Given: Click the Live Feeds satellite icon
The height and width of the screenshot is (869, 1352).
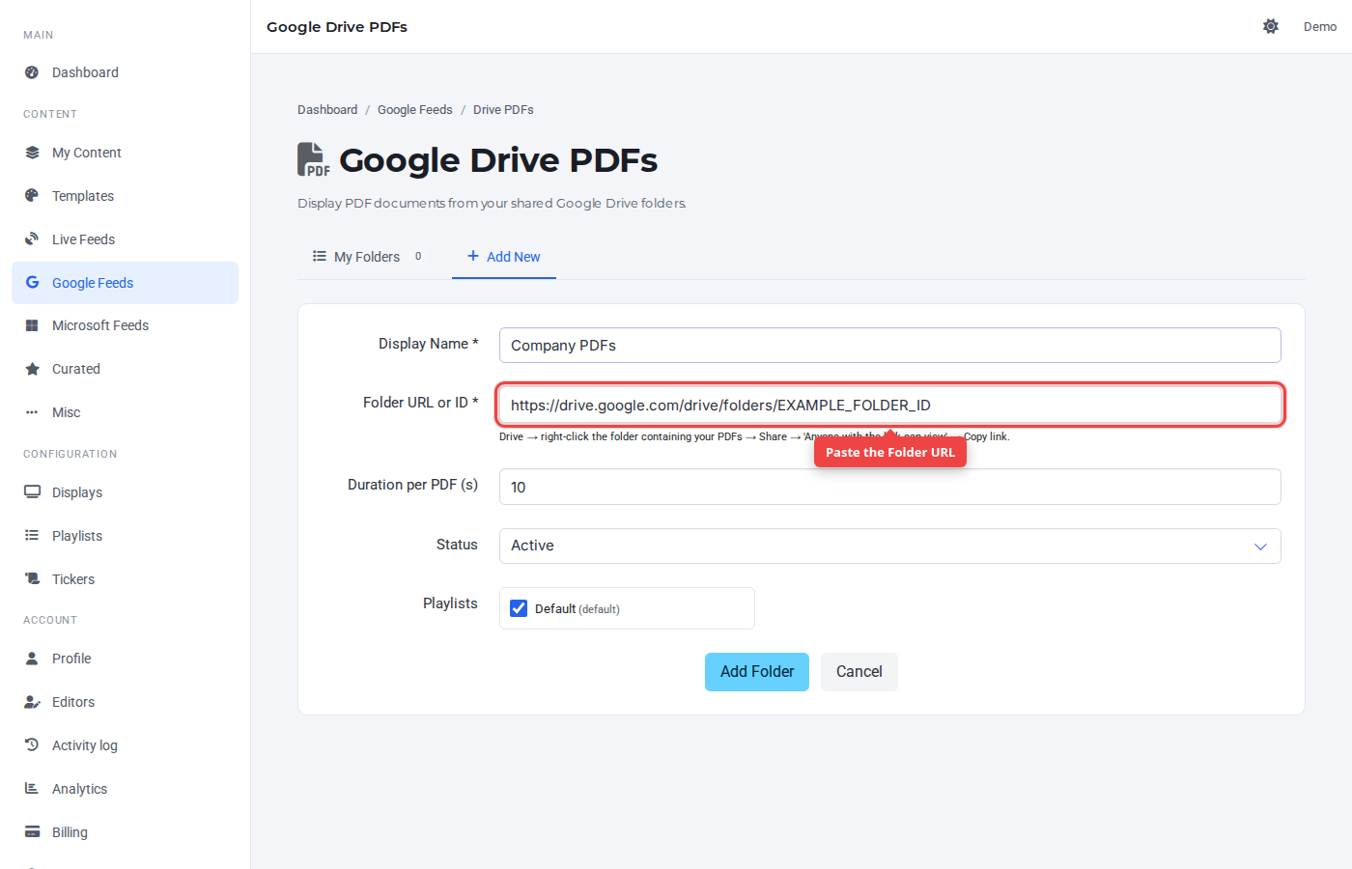Looking at the screenshot, I should 32,239.
